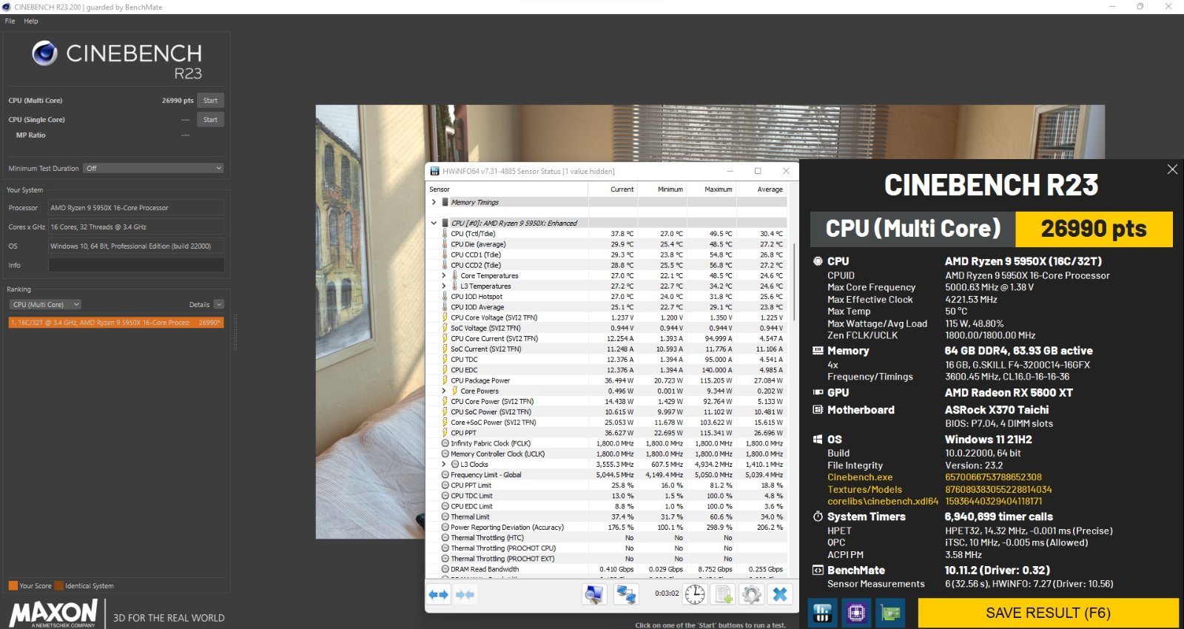Click the icon beside CPU PPT Limit
This screenshot has height=629, width=1184.
coord(445,485)
